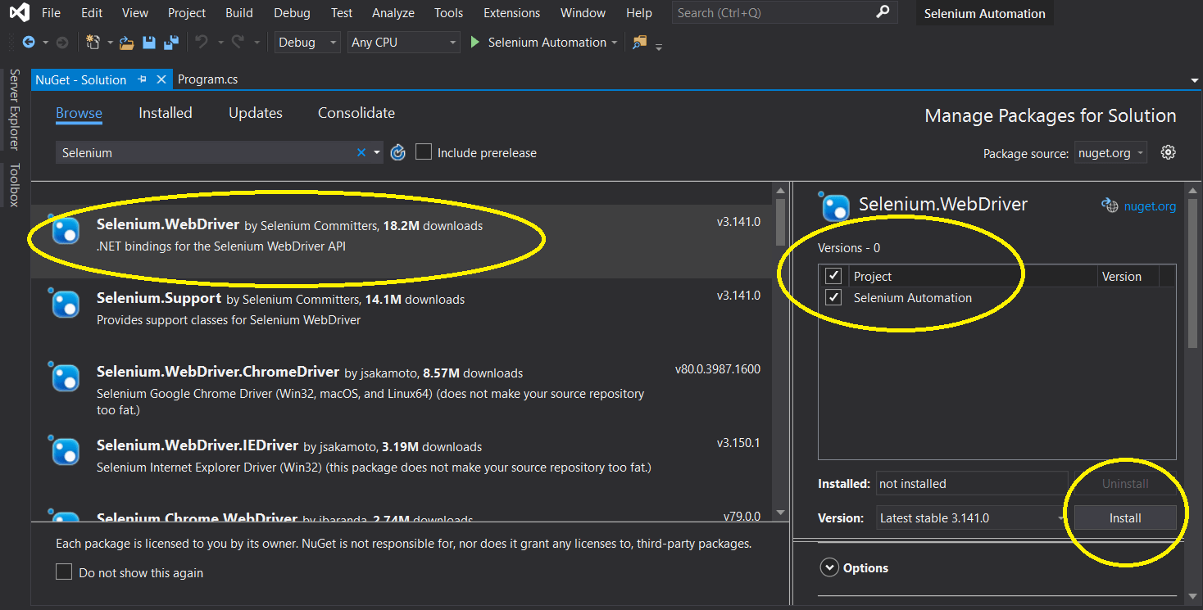Click the Selenium.WebDriver.IEDriver package icon
This screenshot has width=1203, height=610.
pos(65,451)
